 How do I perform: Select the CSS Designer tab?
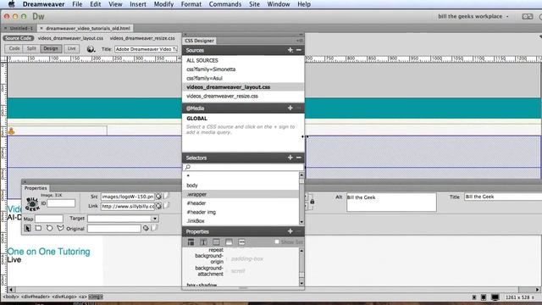point(200,41)
